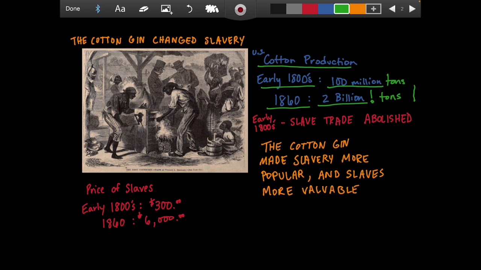The image size is (481, 270).
Task: Tap 'SLAVE TRADE ABOLISHED' text
Action: 351,120
